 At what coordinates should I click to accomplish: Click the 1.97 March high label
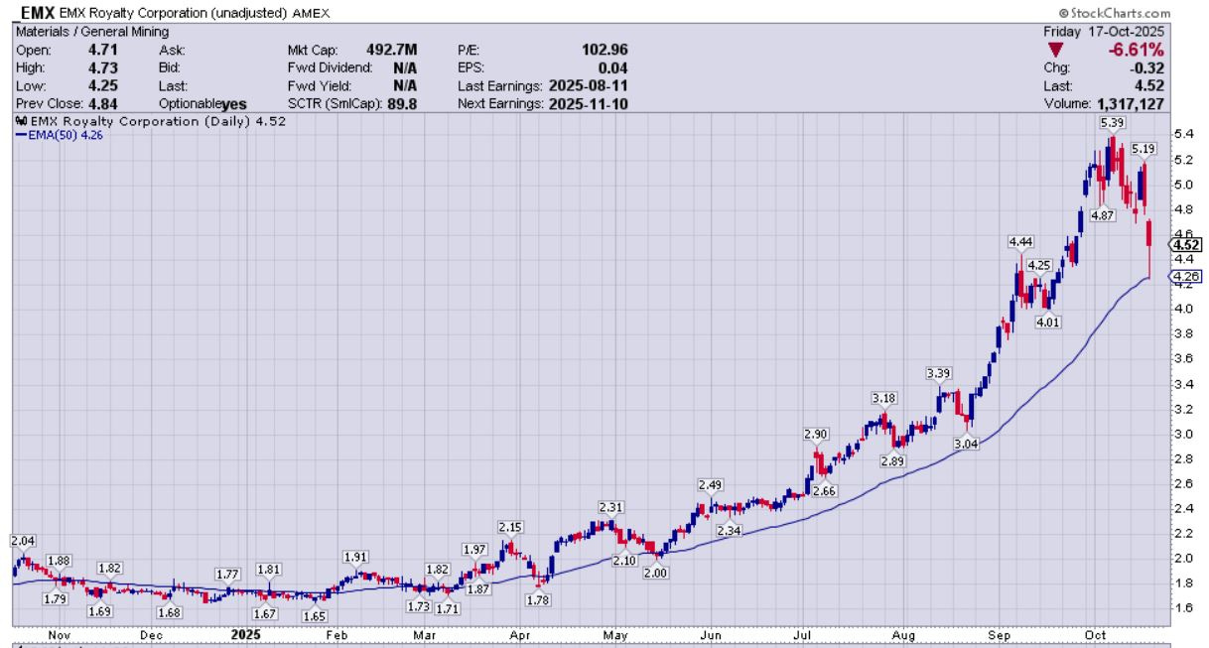(474, 550)
